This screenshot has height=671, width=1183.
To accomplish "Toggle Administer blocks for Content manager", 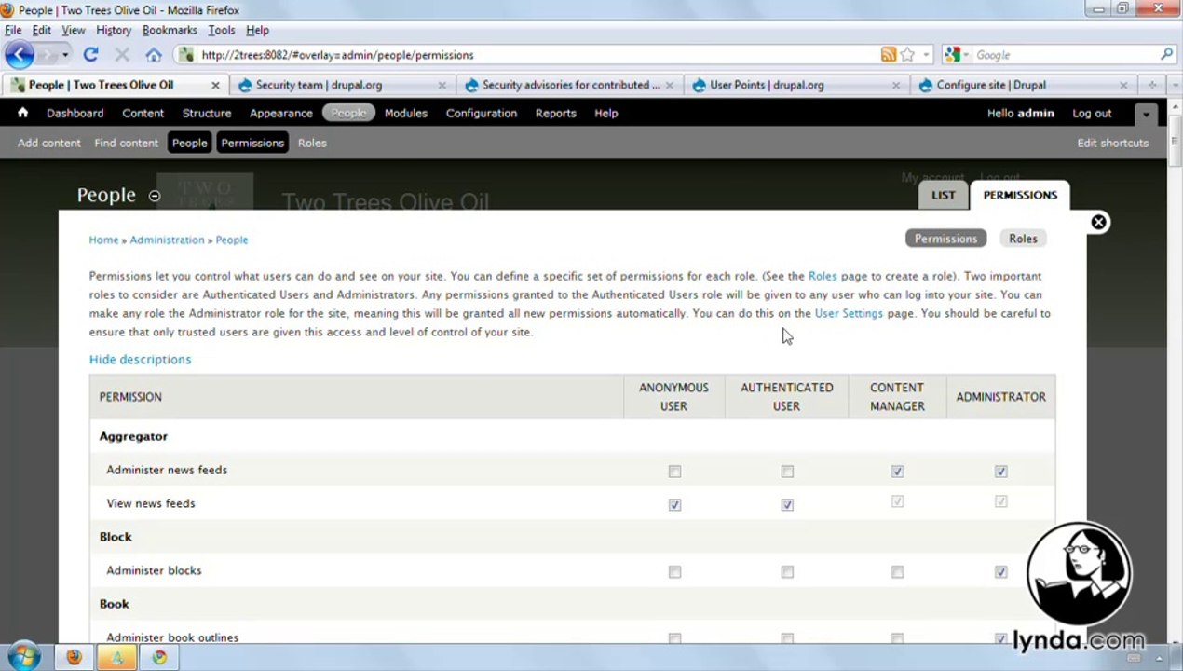I will (x=897, y=572).
